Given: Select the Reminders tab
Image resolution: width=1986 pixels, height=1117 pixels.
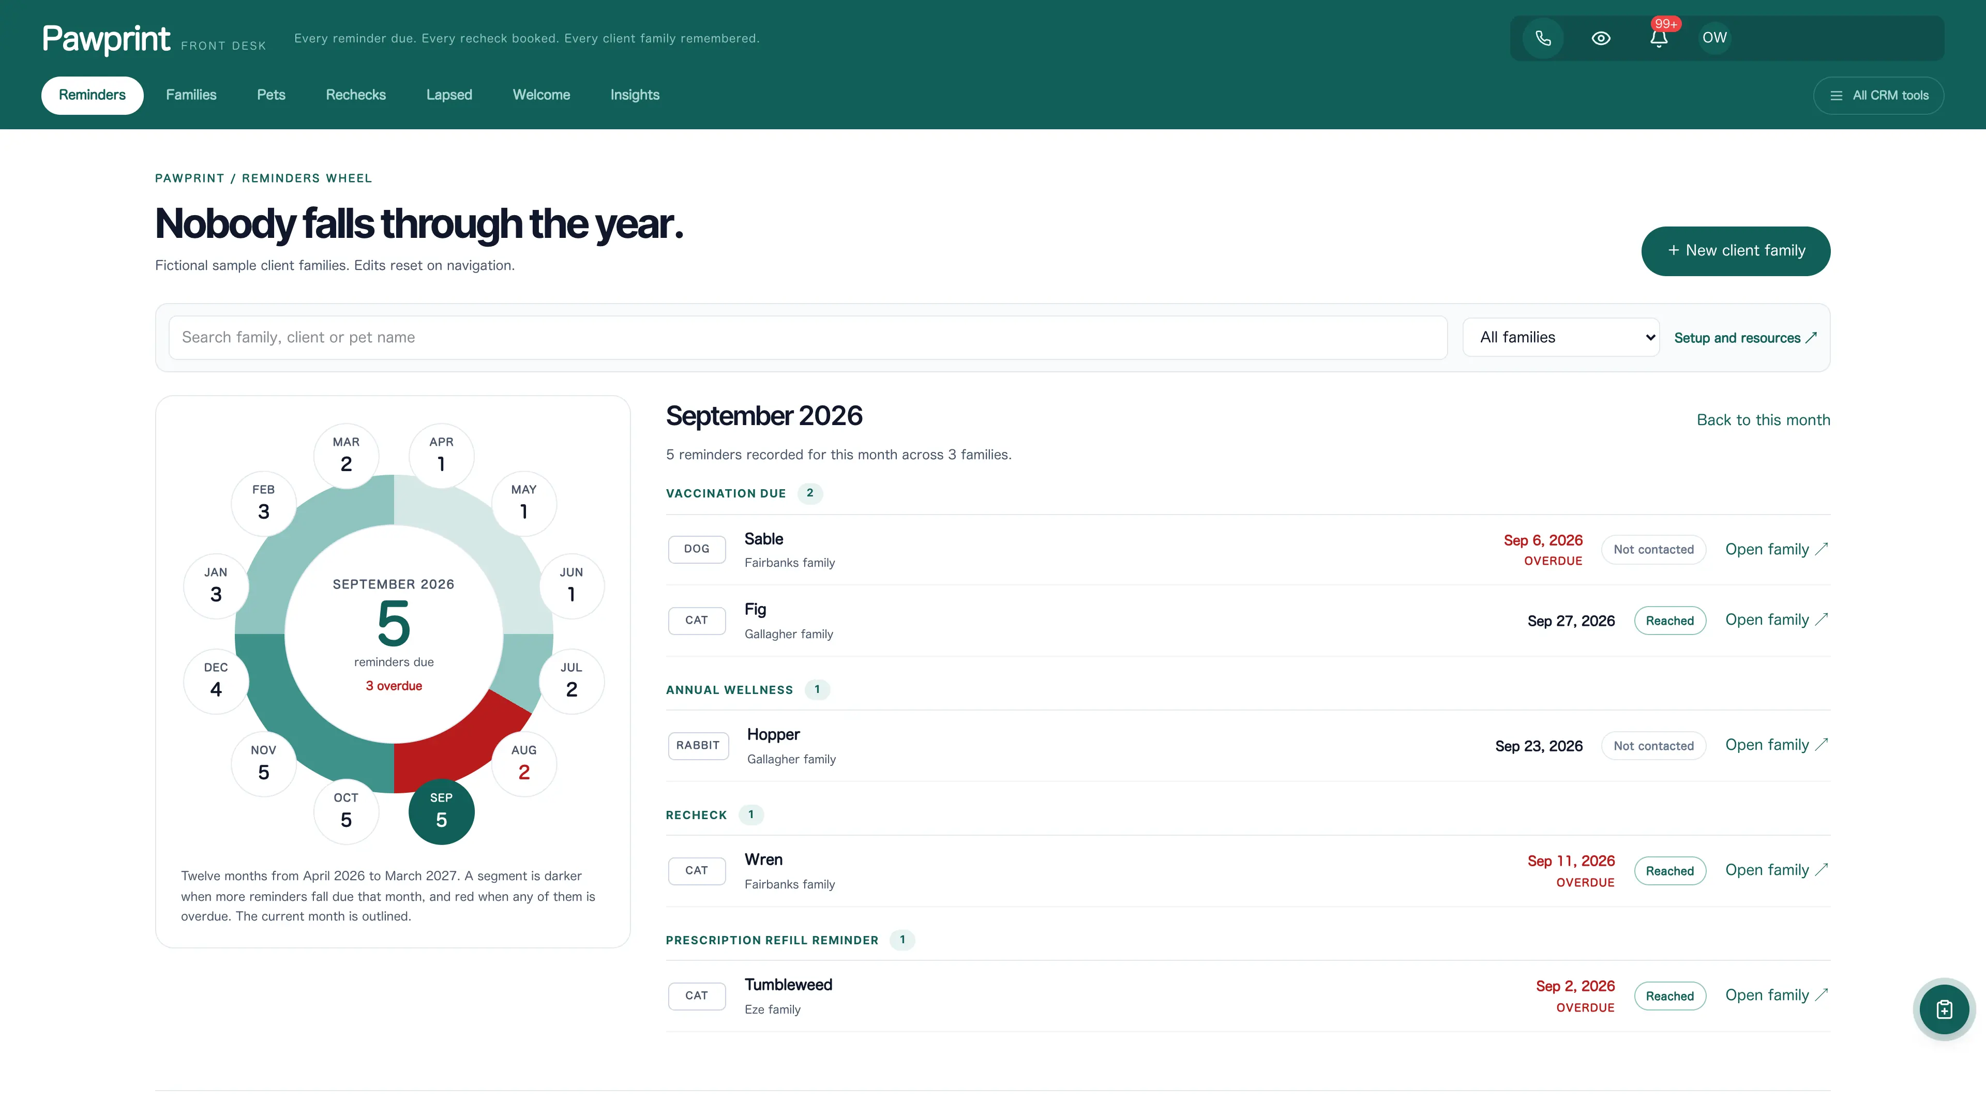Looking at the screenshot, I should point(93,95).
